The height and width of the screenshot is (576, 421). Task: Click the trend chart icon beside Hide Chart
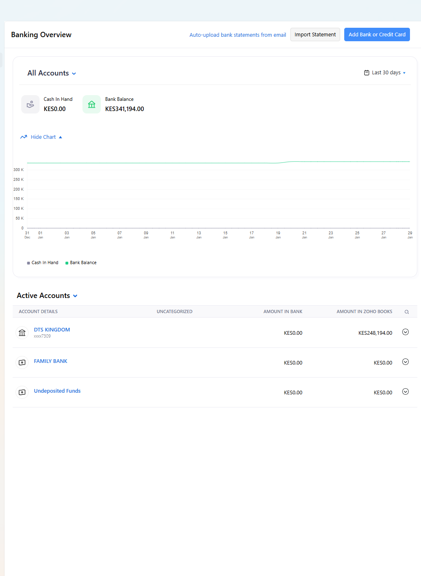[24, 137]
